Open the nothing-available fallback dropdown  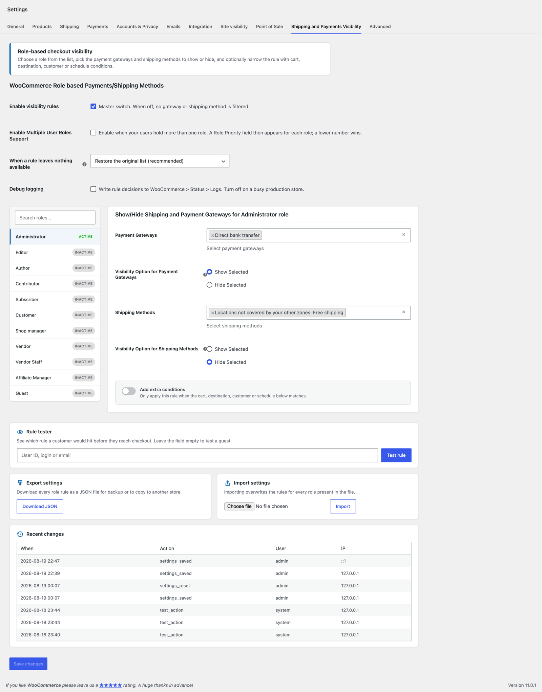(x=160, y=161)
